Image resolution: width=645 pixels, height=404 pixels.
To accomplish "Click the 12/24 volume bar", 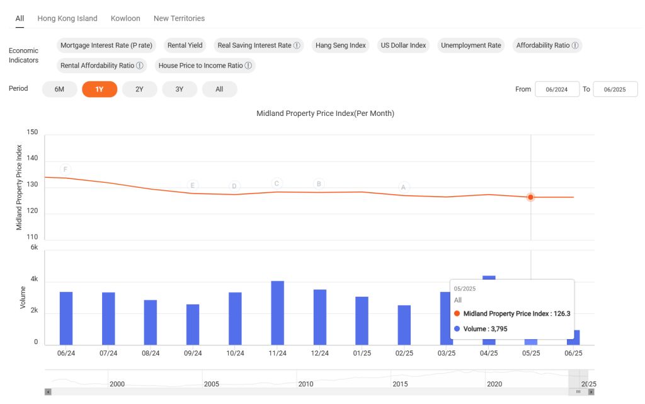I will click(x=319, y=317).
